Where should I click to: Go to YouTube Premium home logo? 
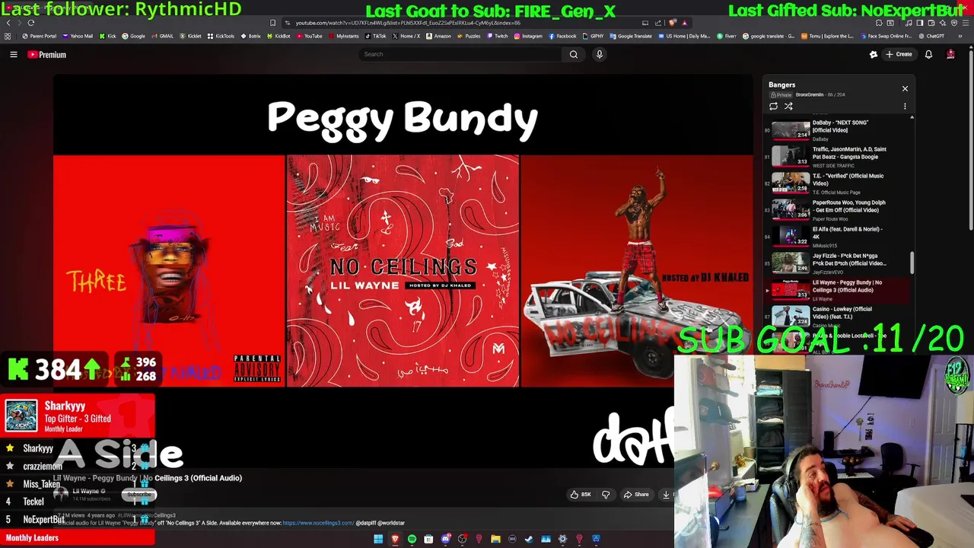(x=47, y=55)
